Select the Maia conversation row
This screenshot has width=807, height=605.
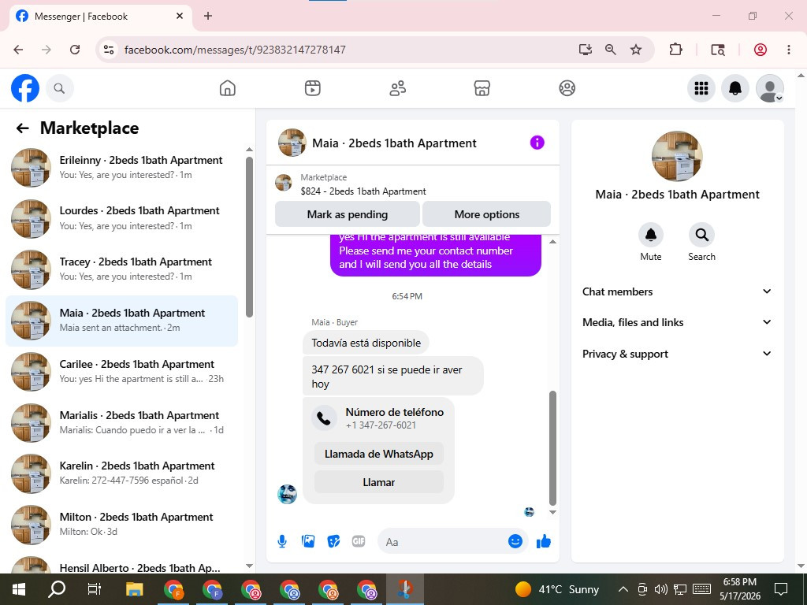pyautogui.click(x=122, y=321)
